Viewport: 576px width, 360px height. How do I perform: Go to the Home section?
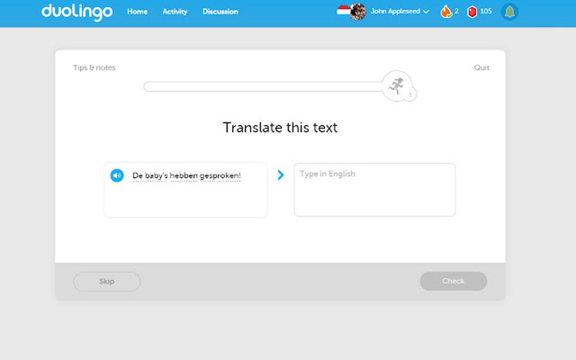pos(137,11)
